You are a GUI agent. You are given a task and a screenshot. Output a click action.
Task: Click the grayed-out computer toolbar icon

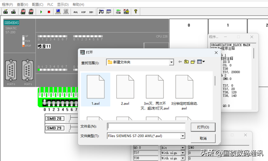(66, 12)
